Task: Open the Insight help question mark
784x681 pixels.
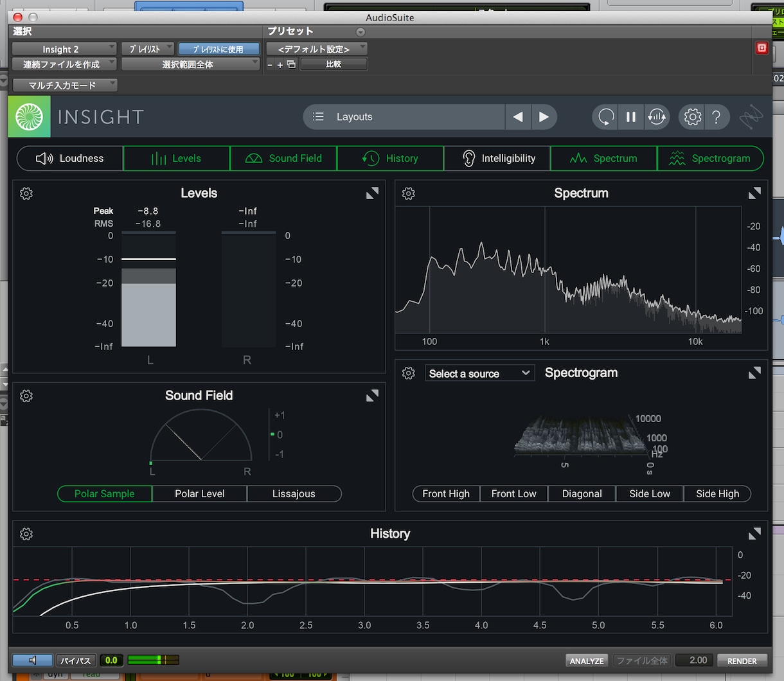Action: tap(717, 117)
